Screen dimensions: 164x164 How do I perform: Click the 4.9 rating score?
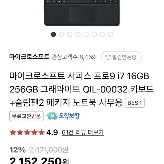pyautogui.click(x=52, y=132)
